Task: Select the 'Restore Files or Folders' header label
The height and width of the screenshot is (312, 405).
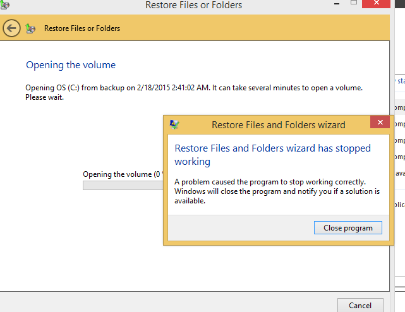Action: coord(82,28)
